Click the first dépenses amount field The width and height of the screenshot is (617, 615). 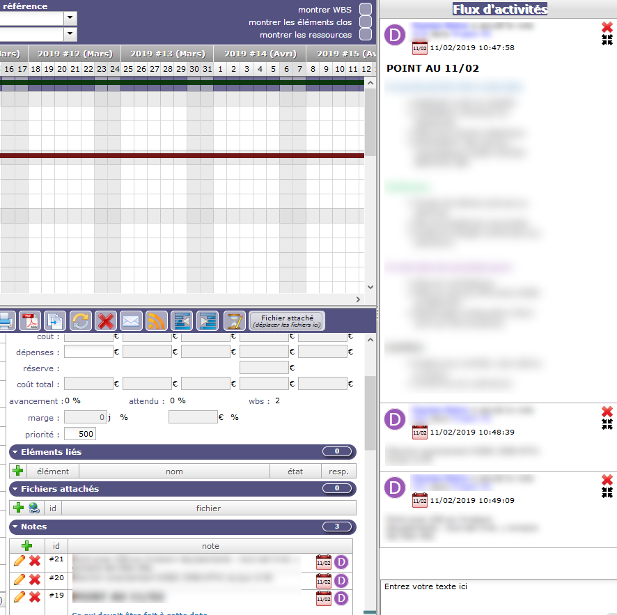click(x=88, y=351)
